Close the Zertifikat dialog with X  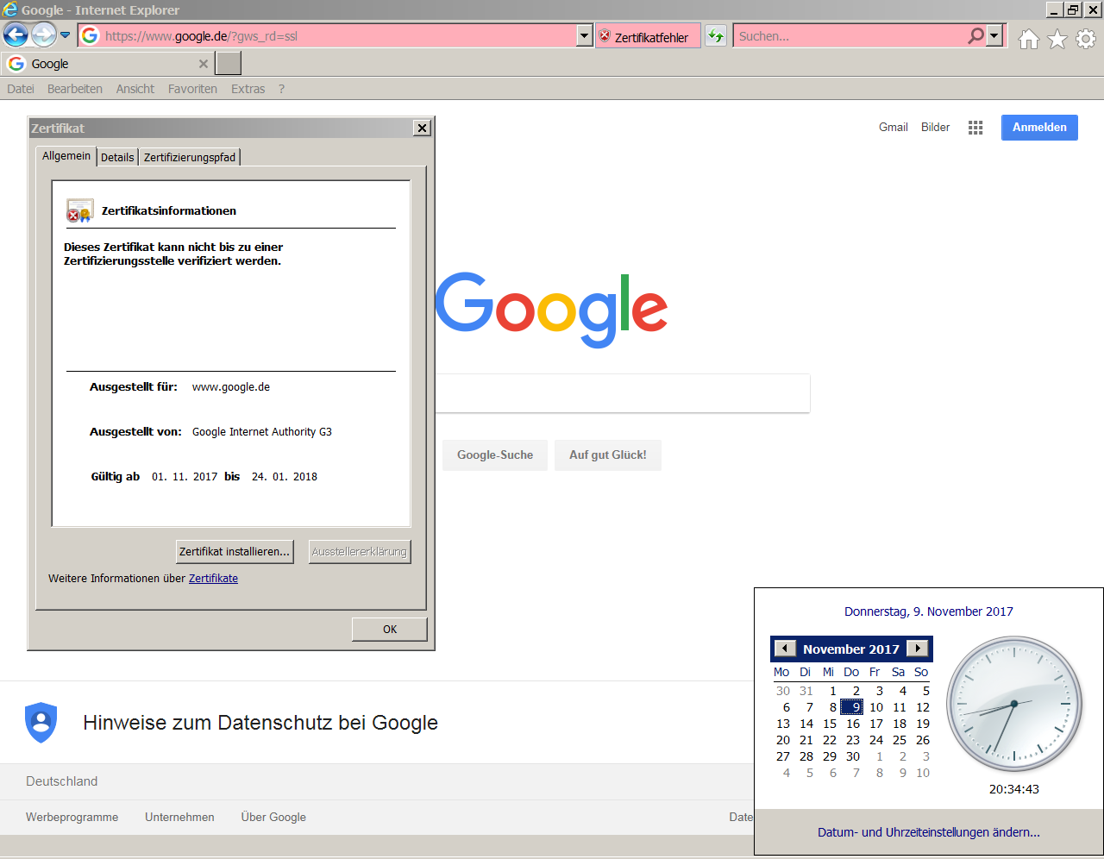click(422, 128)
